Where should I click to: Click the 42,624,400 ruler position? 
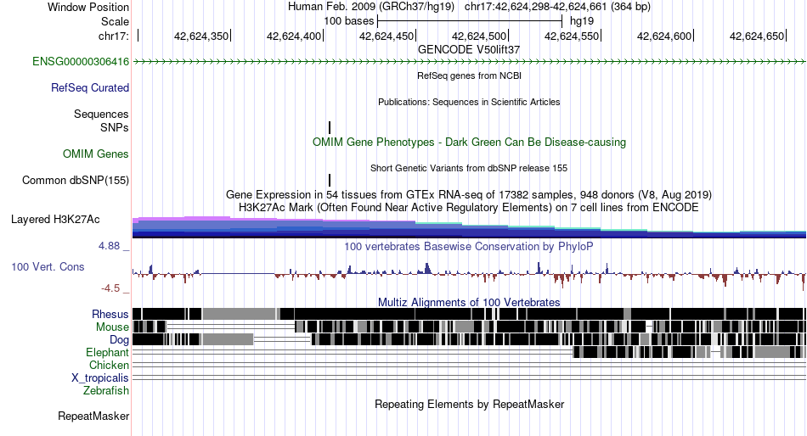tap(293, 36)
